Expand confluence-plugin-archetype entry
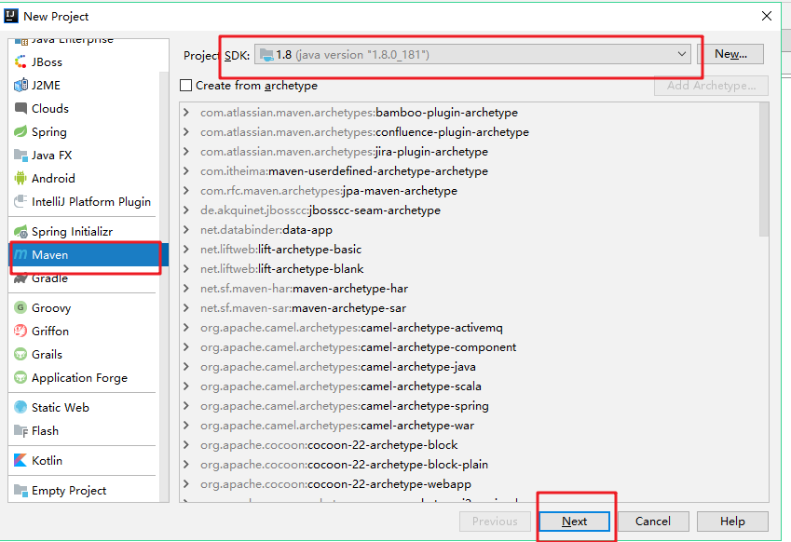This screenshot has height=542, width=791. click(186, 132)
